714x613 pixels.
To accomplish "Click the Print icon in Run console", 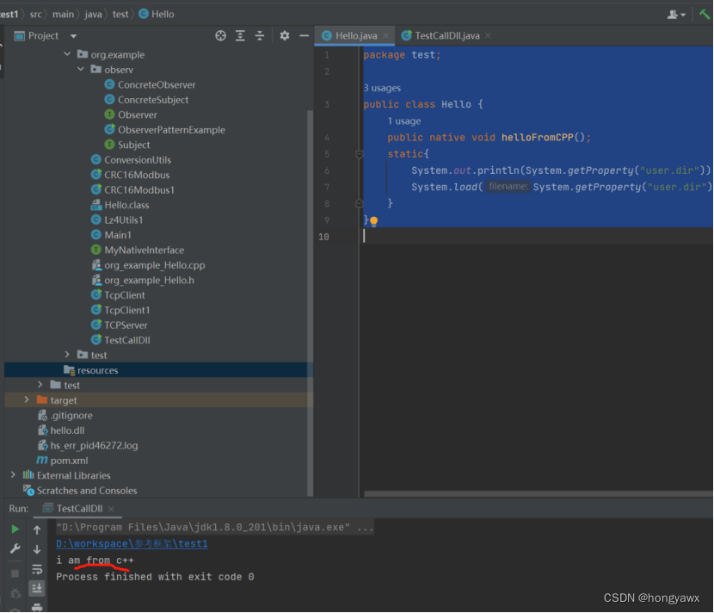I will tap(37, 607).
